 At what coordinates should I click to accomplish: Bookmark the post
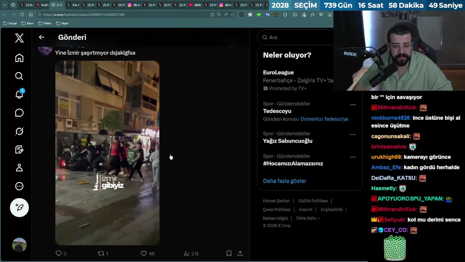pyautogui.click(x=229, y=253)
